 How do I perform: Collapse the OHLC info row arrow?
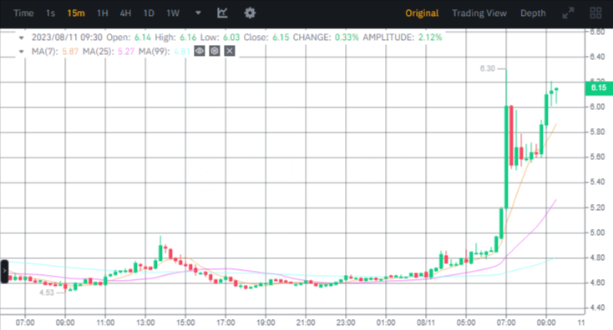(x=22, y=37)
